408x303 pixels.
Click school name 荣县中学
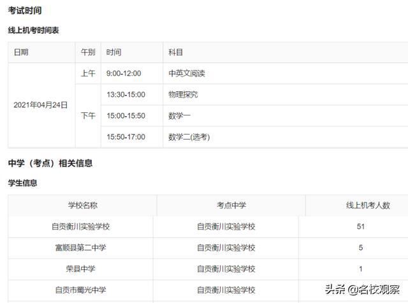pyautogui.click(x=81, y=269)
